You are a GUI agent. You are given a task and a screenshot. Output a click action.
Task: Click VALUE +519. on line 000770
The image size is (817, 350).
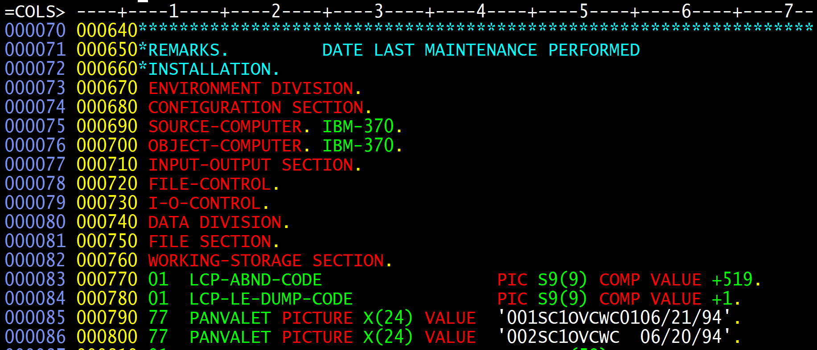click(x=706, y=280)
